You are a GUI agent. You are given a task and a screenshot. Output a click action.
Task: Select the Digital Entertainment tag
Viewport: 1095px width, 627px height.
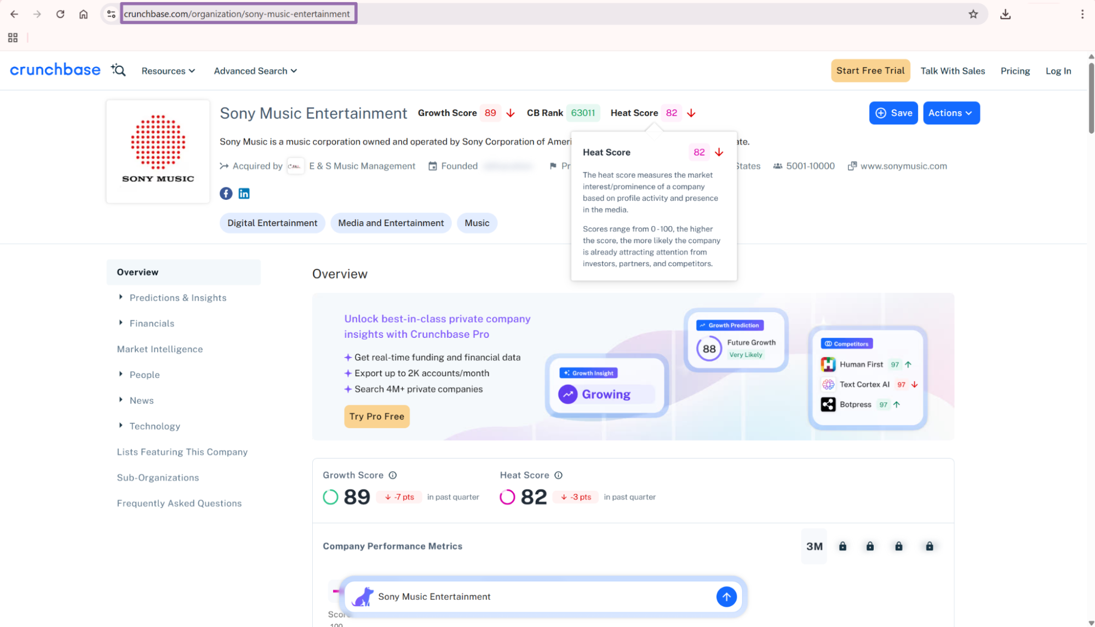(272, 223)
